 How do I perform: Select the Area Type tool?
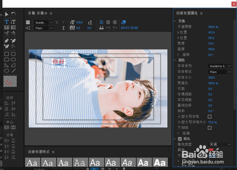click(x=7, y=27)
